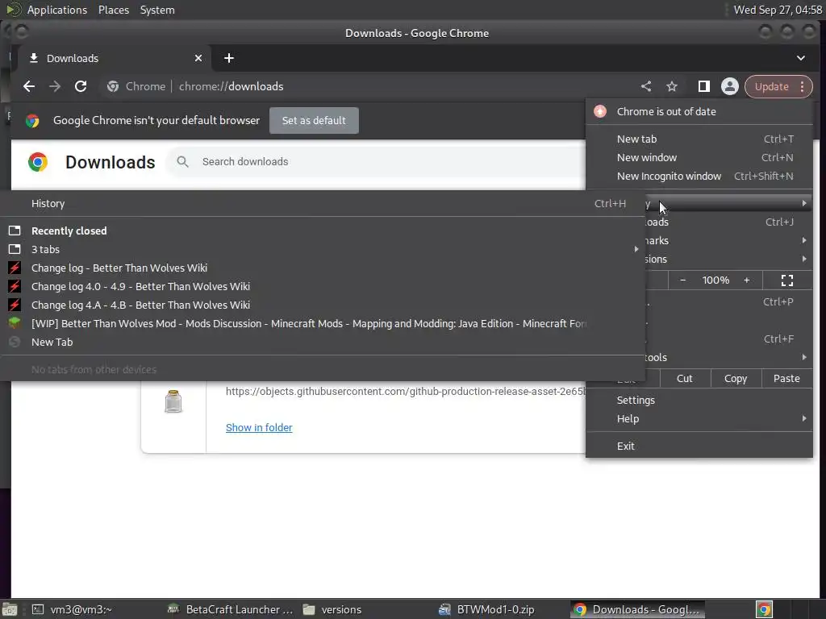
Task: Click the Chrome logo beside Downloads heading
Action: tap(37, 161)
